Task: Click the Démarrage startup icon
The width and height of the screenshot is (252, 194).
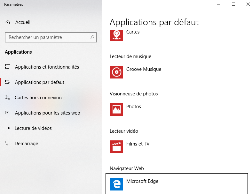Action: 7,143
